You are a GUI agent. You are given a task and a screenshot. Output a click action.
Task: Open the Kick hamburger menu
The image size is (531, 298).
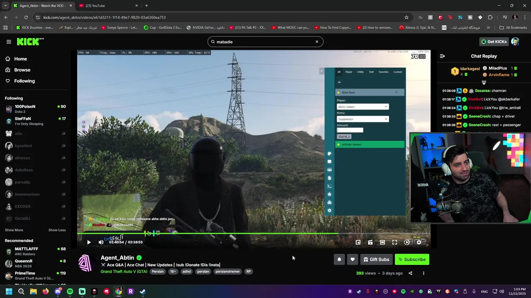coord(9,42)
